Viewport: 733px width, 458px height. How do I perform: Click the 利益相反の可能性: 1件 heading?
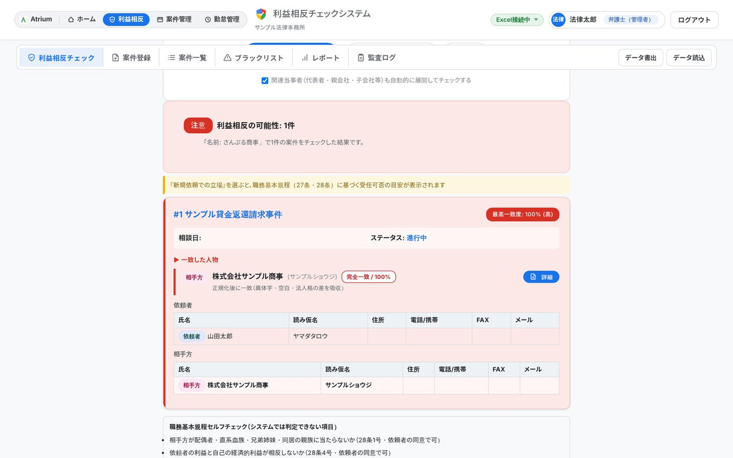coord(256,125)
